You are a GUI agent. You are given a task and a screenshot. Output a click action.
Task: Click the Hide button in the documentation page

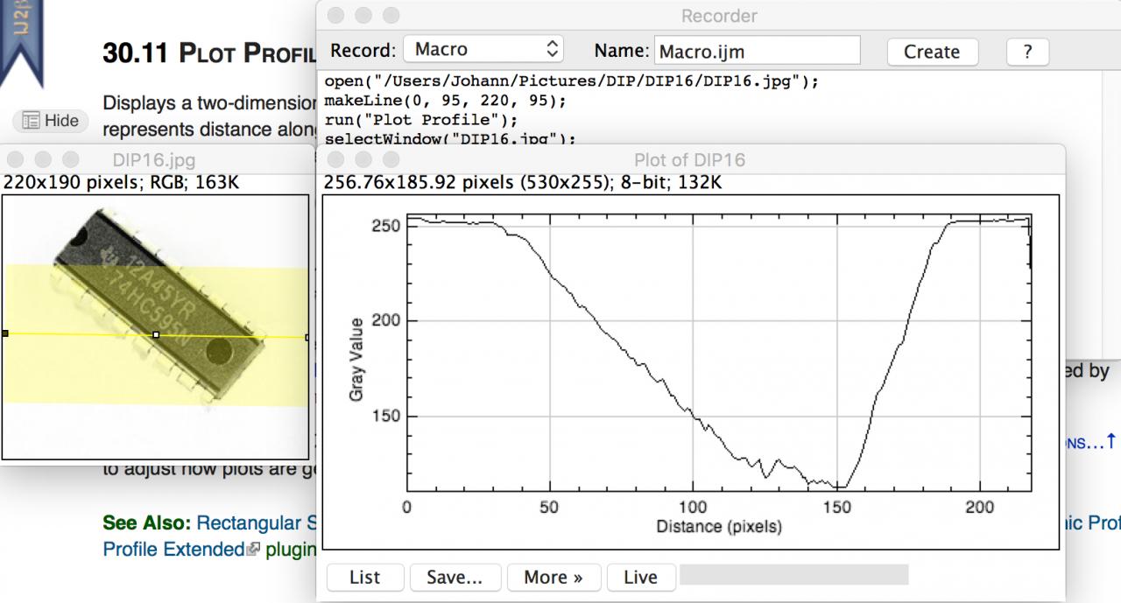[x=51, y=121]
